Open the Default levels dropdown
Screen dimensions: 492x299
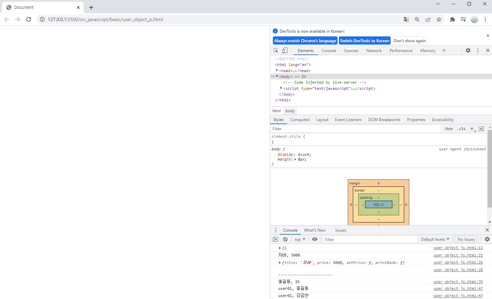(x=435, y=239)
